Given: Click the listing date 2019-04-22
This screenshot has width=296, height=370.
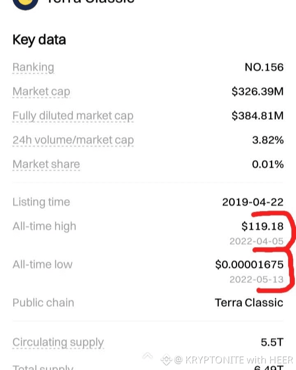Looking at the screenshot, I should click(x=253, y=202).
